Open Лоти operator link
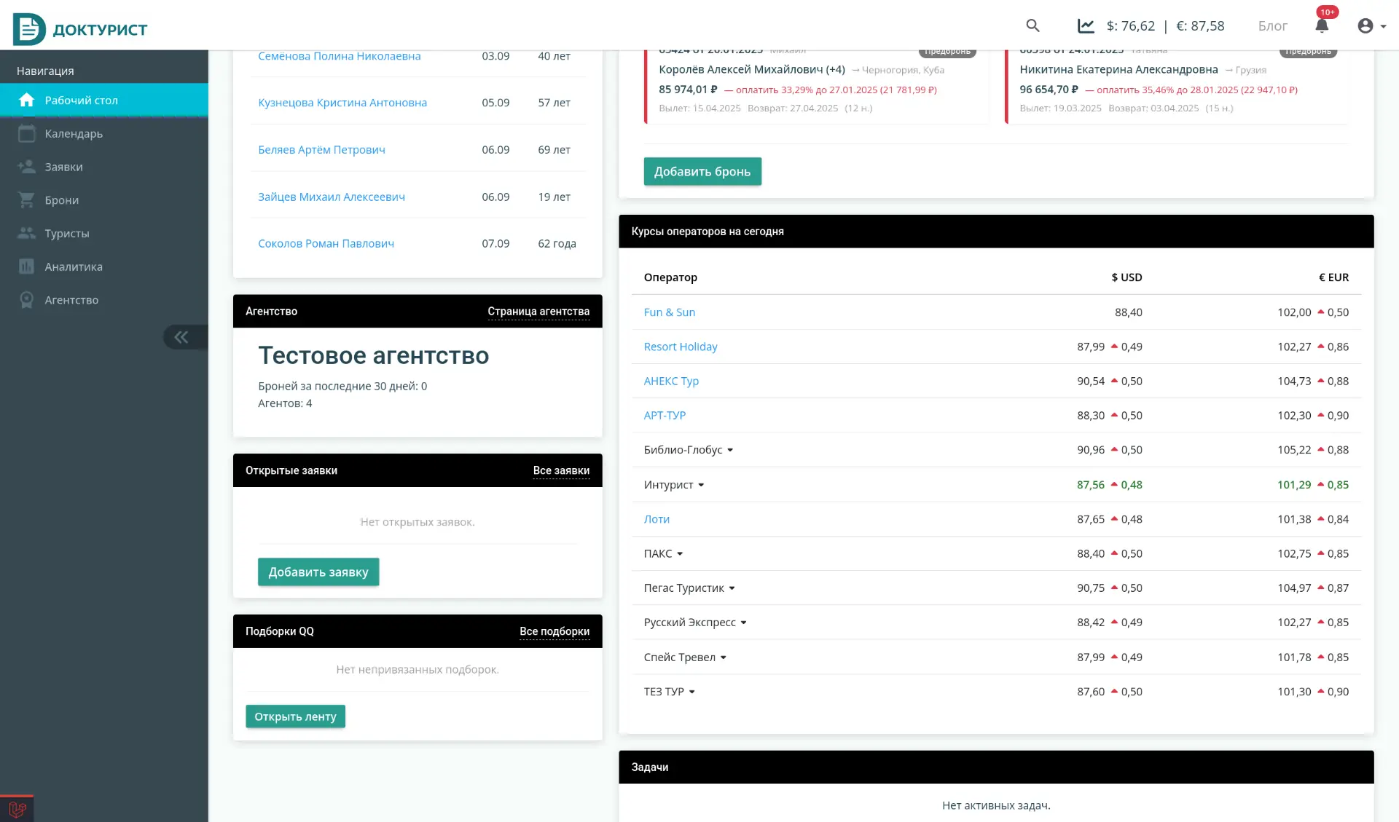 (657, 519)
